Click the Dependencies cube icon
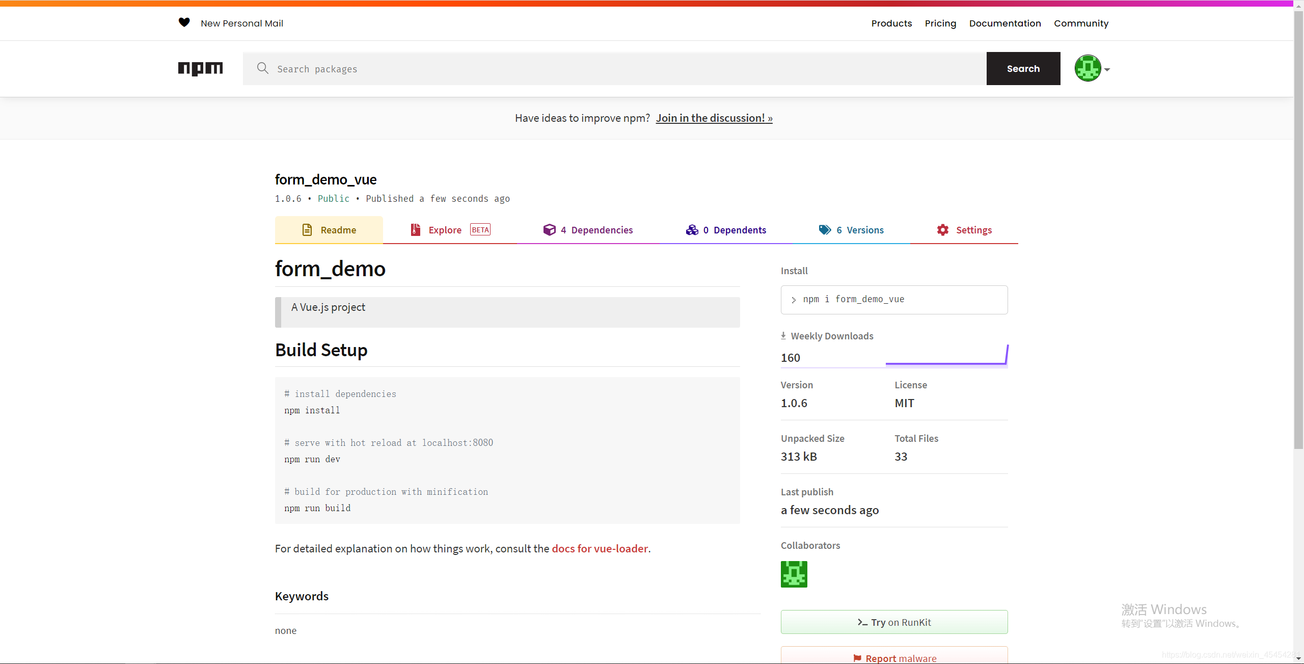 coord(549,230)
